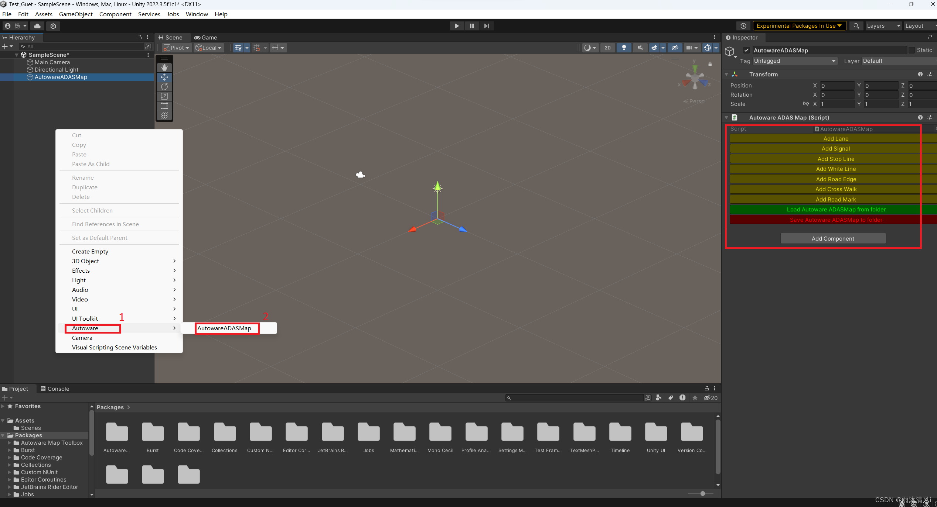Click the Play button

[x=457, y=26]
